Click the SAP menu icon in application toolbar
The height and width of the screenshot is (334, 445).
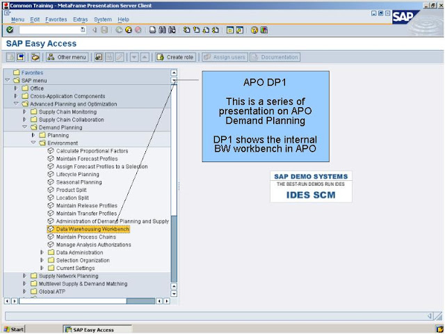point(21,57)
